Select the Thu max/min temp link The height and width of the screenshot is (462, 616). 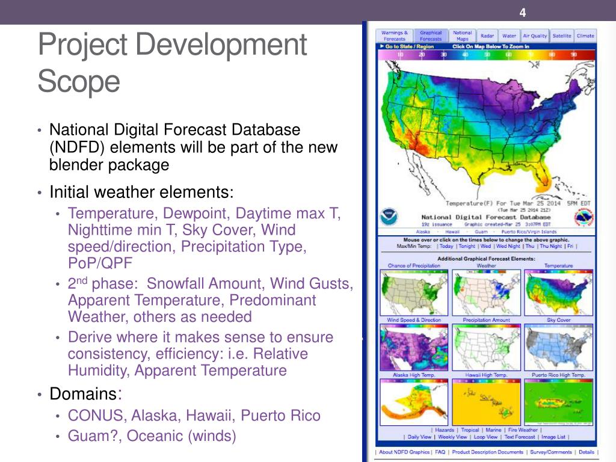pos(530,246)
